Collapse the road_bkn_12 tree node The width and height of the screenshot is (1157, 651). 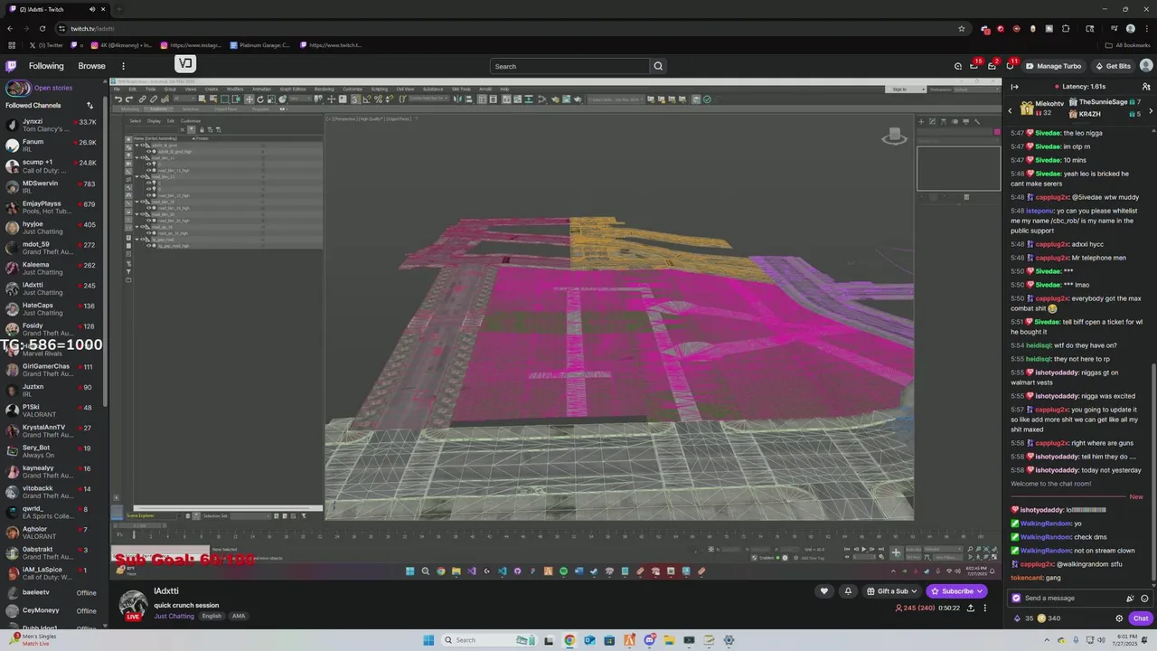[136, 176]
